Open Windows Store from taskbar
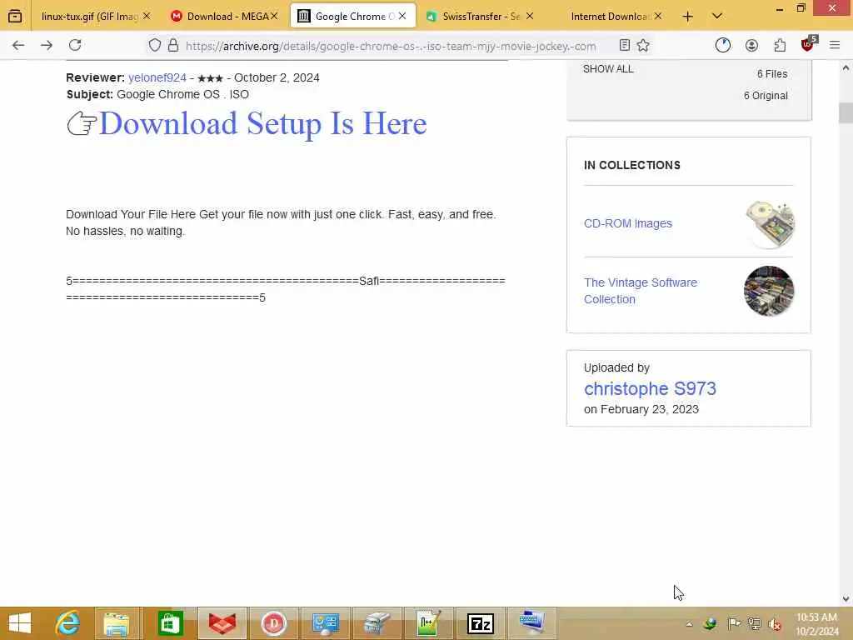 (170, 623)
